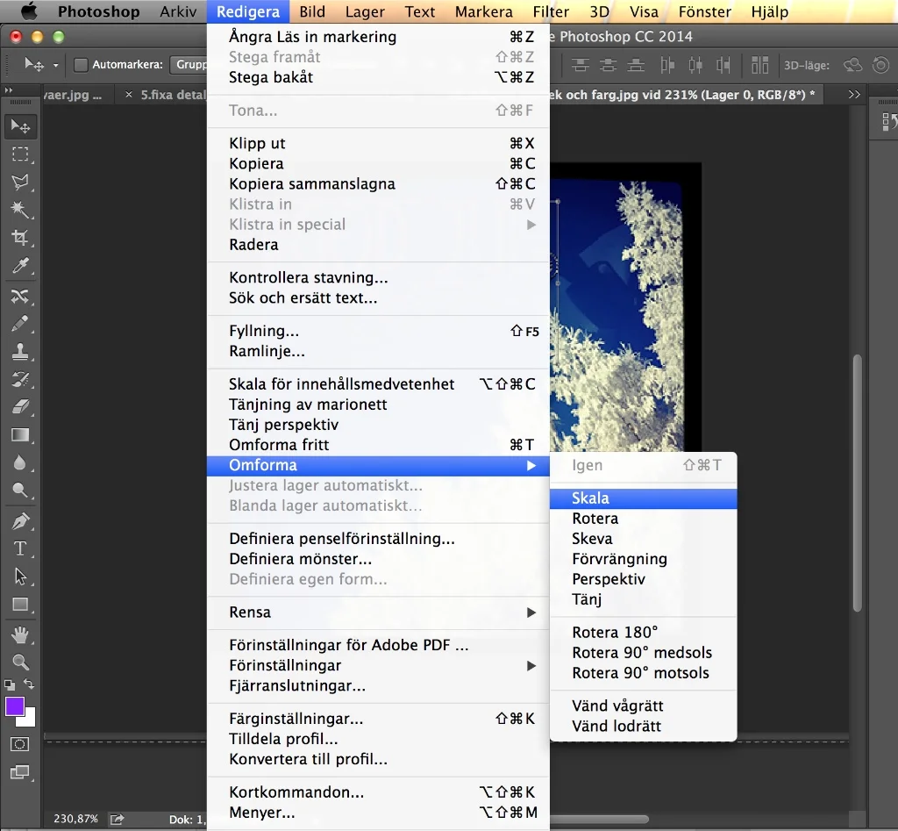This screenshot has width=898, height=831.
Task: Swap foreground and background colors
Action: tap(29, 684)
